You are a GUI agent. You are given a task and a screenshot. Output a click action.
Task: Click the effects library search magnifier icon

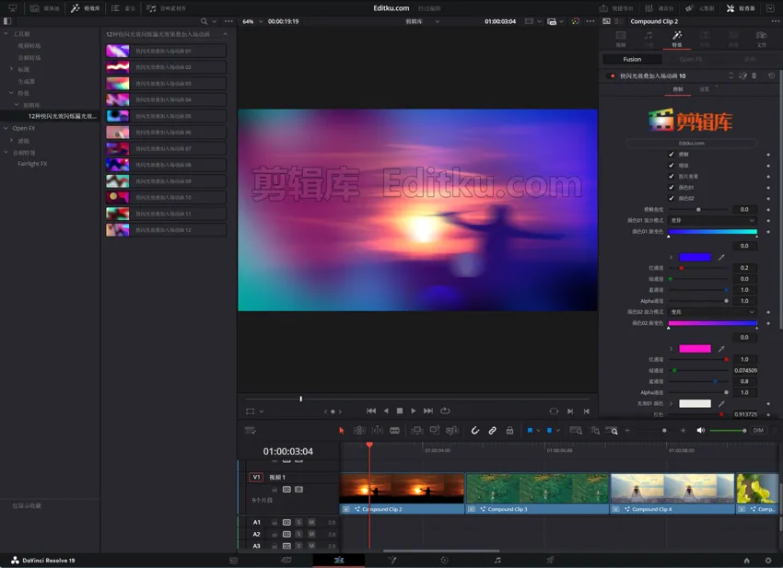(204, 21)
